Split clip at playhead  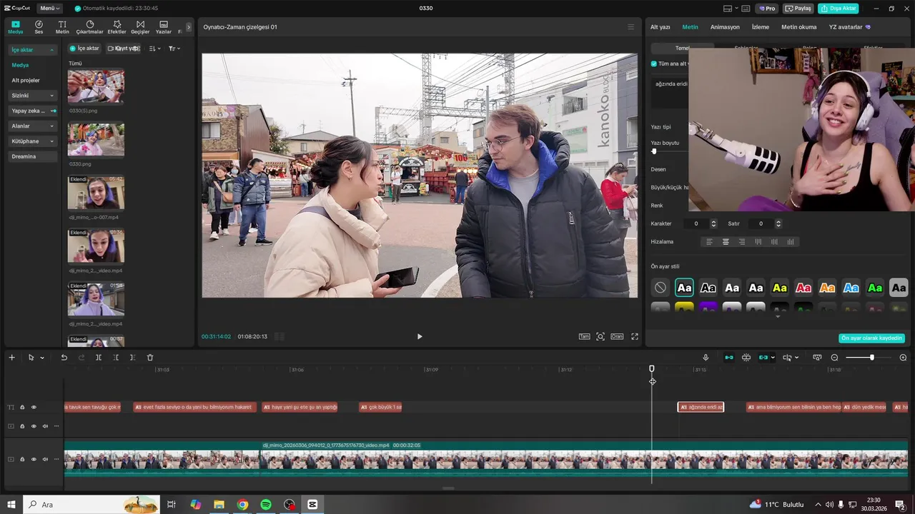click(99, 358)
